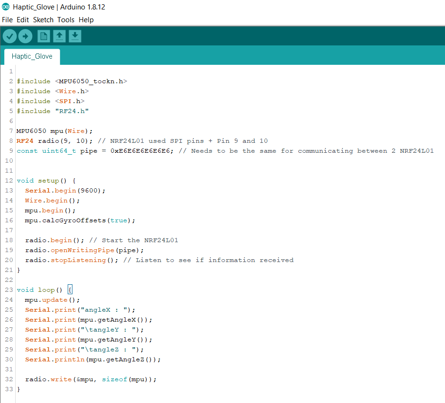
Task: Click the Upload (right arrow) button
Action: 25,36
